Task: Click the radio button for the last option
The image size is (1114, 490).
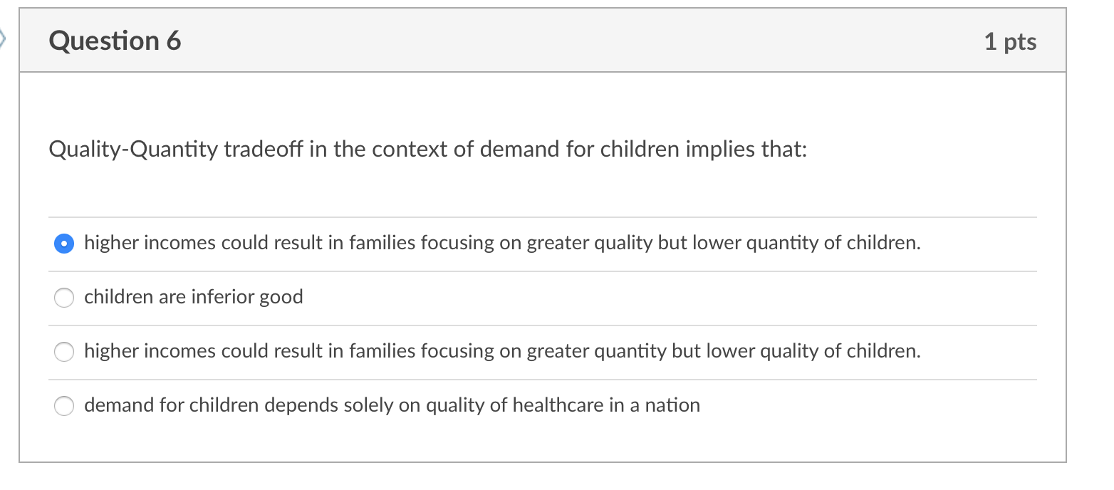Action: click(64, 405)
